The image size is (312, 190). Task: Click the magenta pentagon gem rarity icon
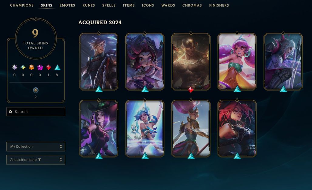[x=40, y=67]
